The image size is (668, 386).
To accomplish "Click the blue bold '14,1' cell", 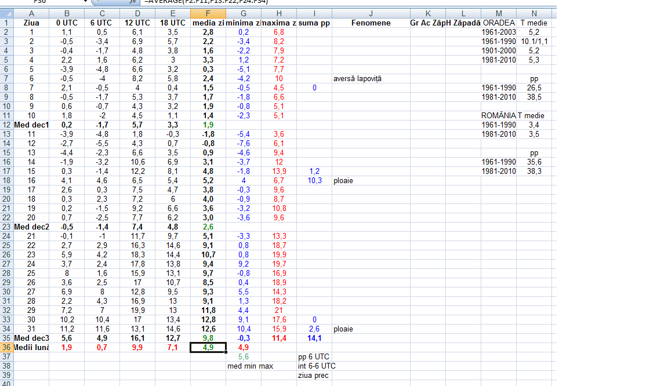I will click(x=314, y=338).
